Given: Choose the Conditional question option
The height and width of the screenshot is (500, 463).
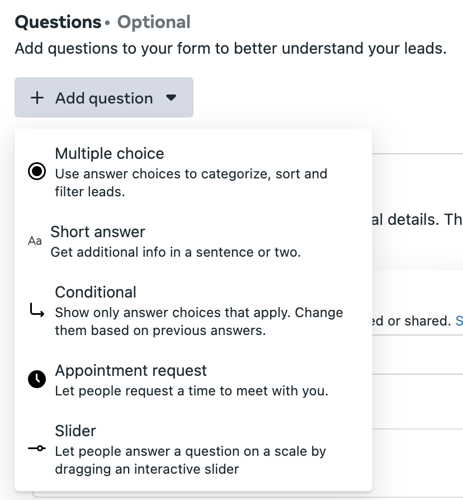Looking at the screenshot, I should pos(193,310).
